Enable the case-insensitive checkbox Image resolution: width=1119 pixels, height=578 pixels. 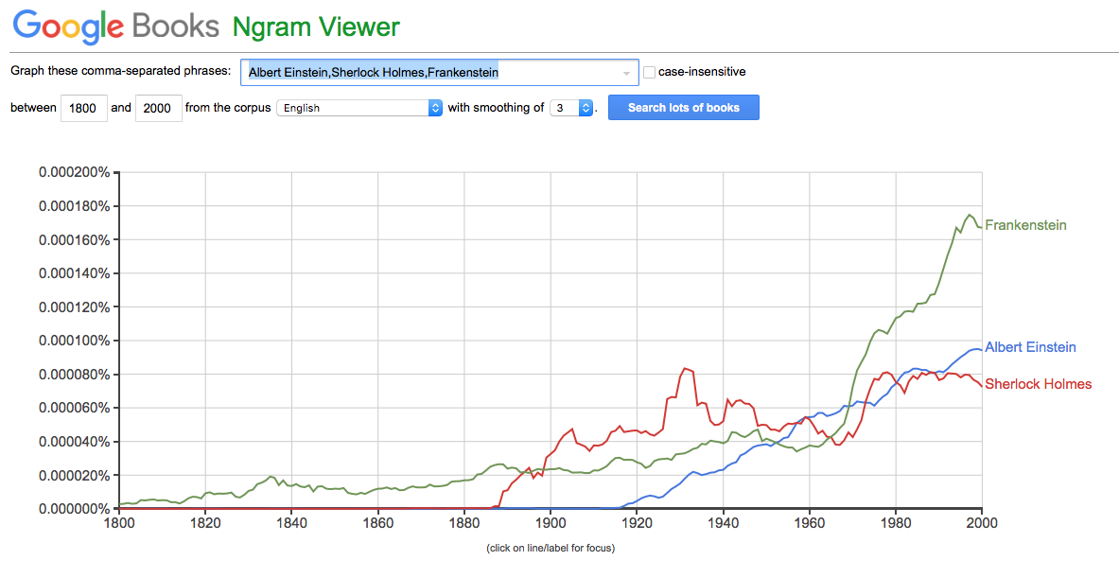[650, 72]
